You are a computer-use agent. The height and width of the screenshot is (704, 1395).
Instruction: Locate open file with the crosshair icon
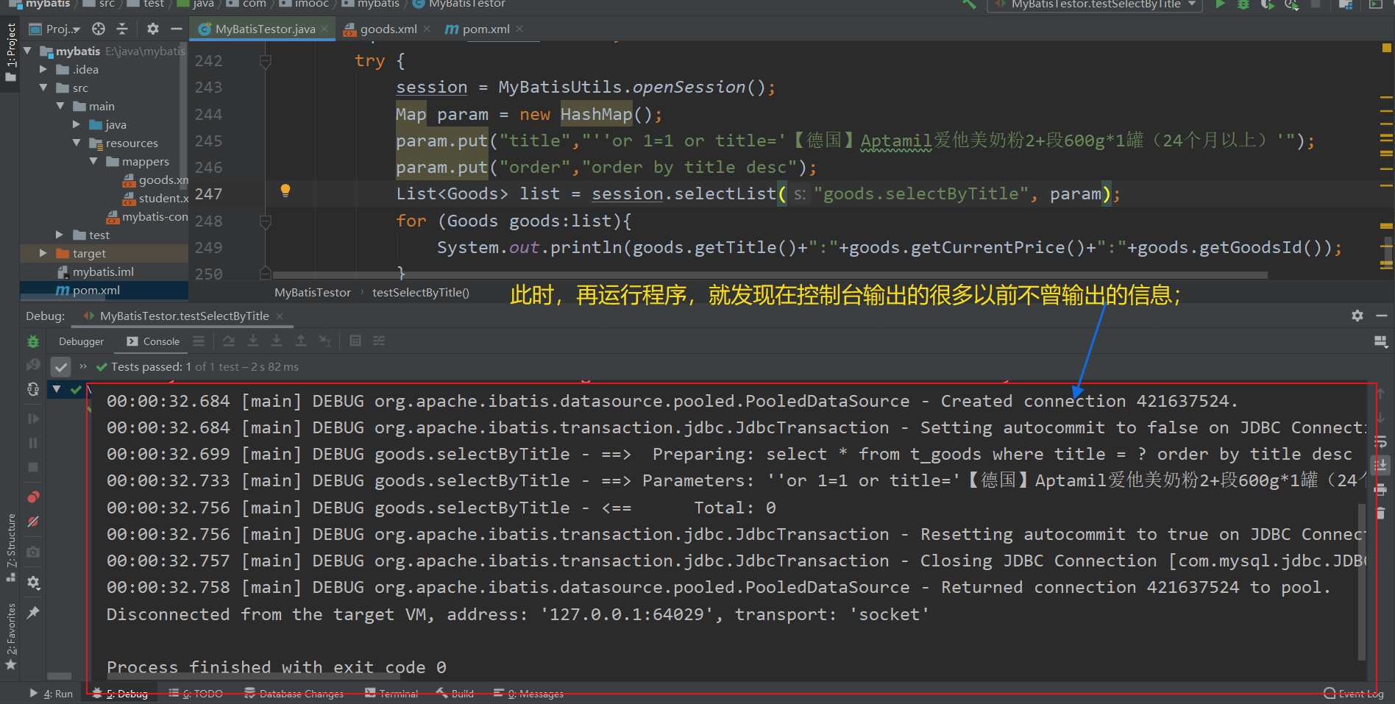click(98, 29)
